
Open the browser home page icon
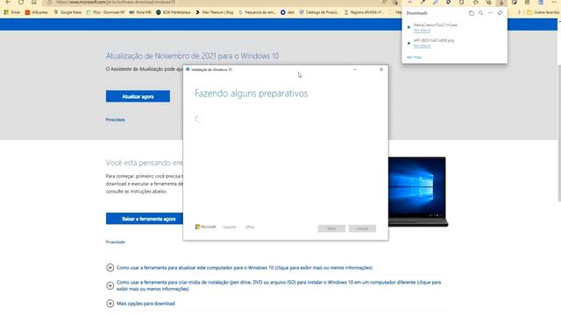33,2
